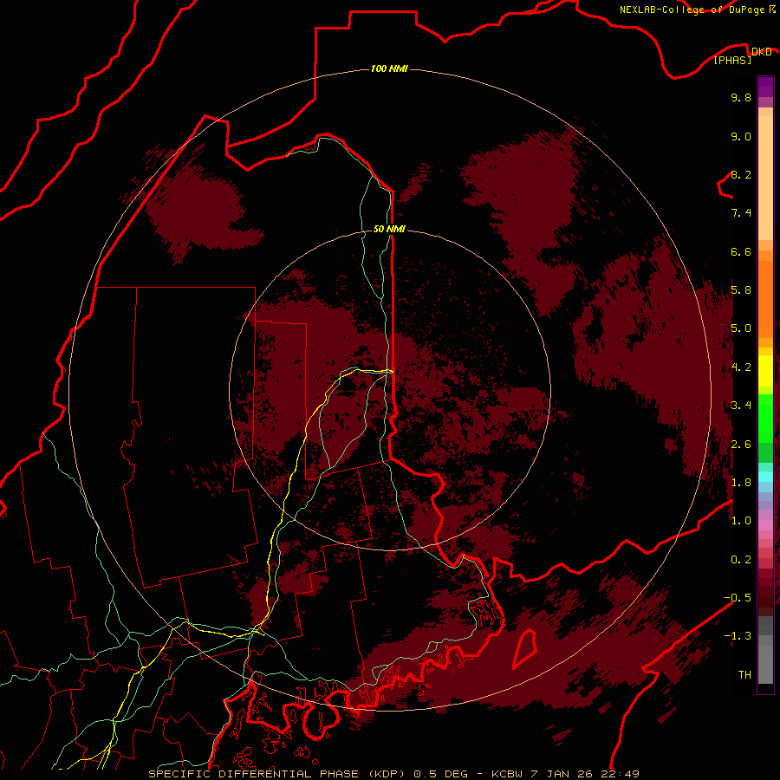Click the 9.0 scale value
This screenshot has height=780, width=780.
(741, 136)
